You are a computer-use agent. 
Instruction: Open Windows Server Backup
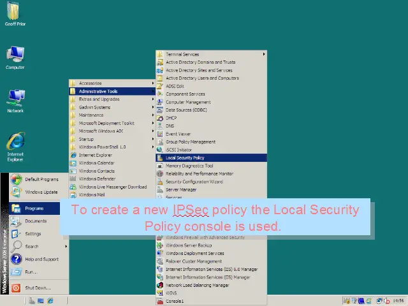tap(211, 245)
